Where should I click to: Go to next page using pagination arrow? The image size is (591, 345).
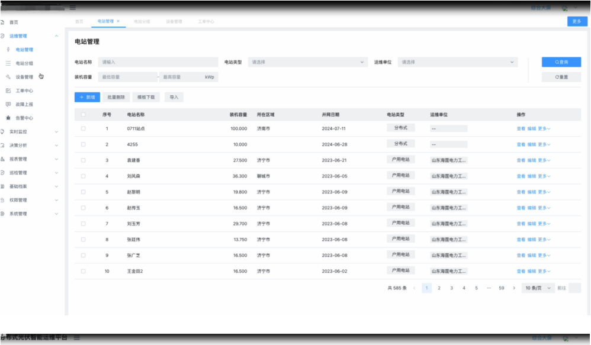tap(513, 288)
